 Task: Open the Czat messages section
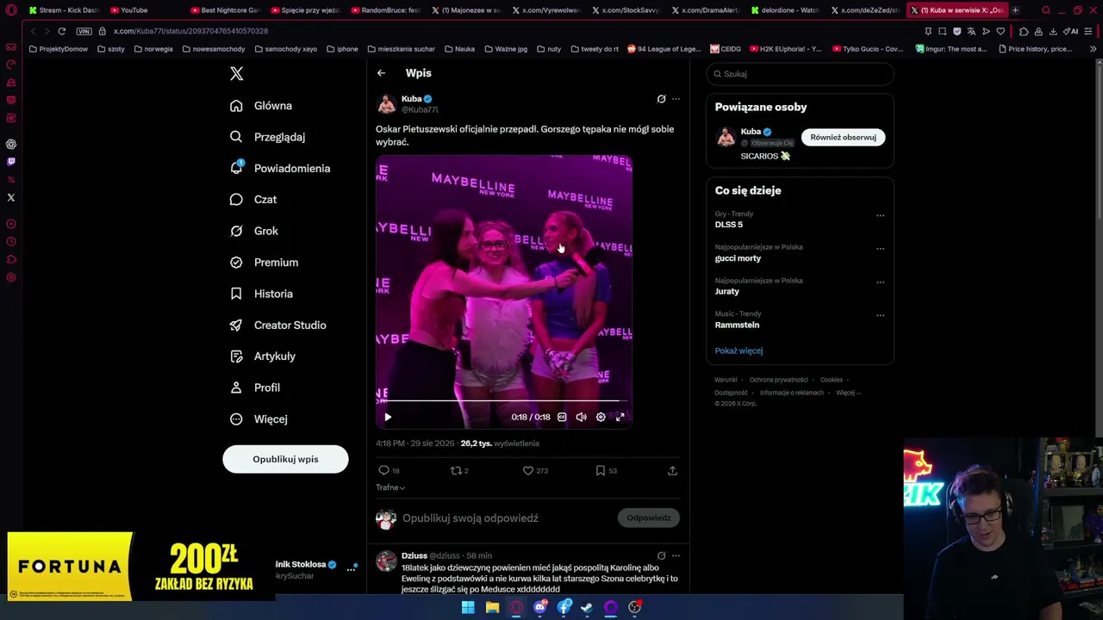(x=253, y=200)
